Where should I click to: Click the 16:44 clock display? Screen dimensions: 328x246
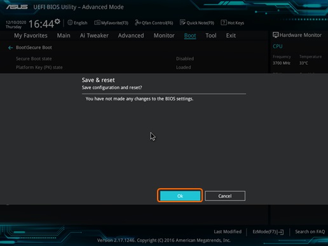point(41,24)
